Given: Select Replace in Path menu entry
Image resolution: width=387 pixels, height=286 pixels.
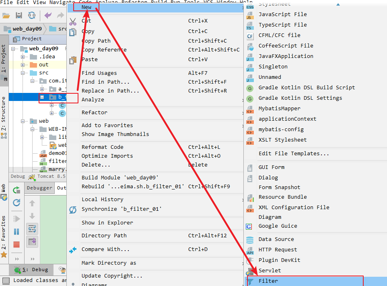Looking at the screenshot, I should [x=155, y=91].
